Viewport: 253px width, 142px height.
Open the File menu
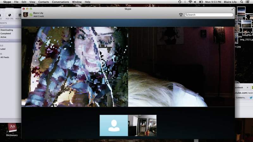pos(16,2)
